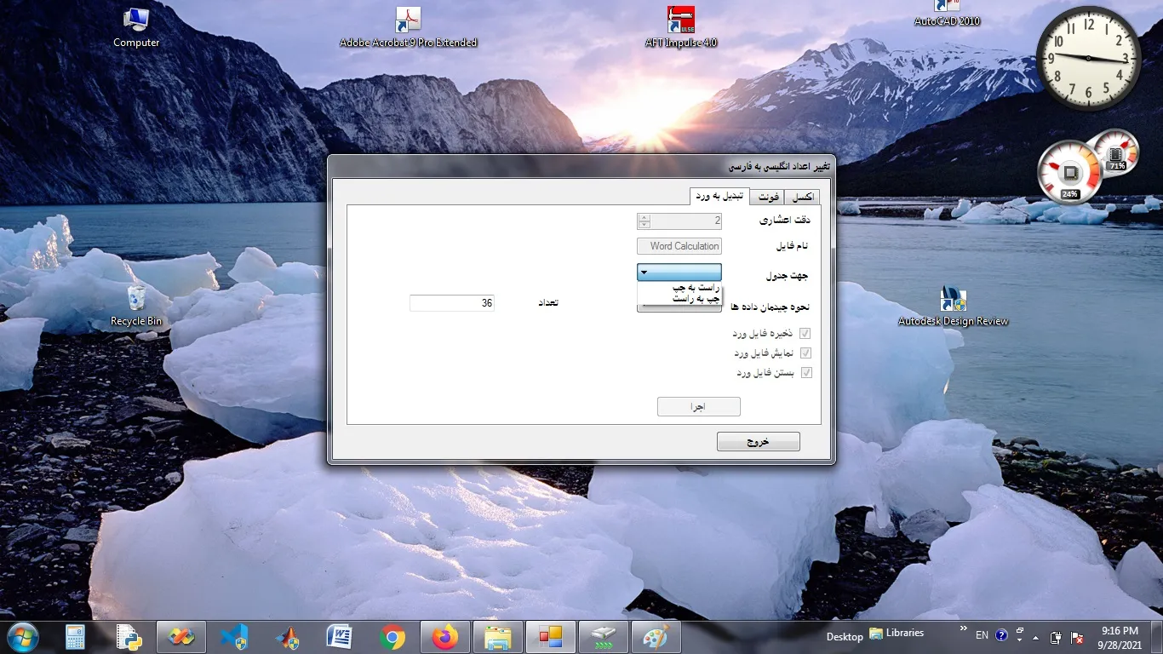
Task: Click the Visual Studio Code taskbar icon
Action: pos(233,637)
